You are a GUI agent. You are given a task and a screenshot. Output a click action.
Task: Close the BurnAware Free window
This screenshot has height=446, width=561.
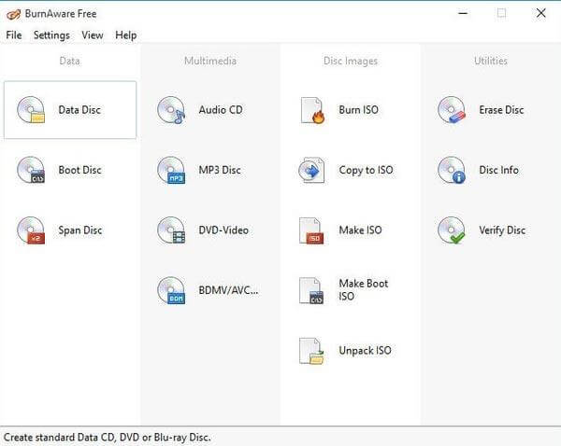[x=541, y=14]
